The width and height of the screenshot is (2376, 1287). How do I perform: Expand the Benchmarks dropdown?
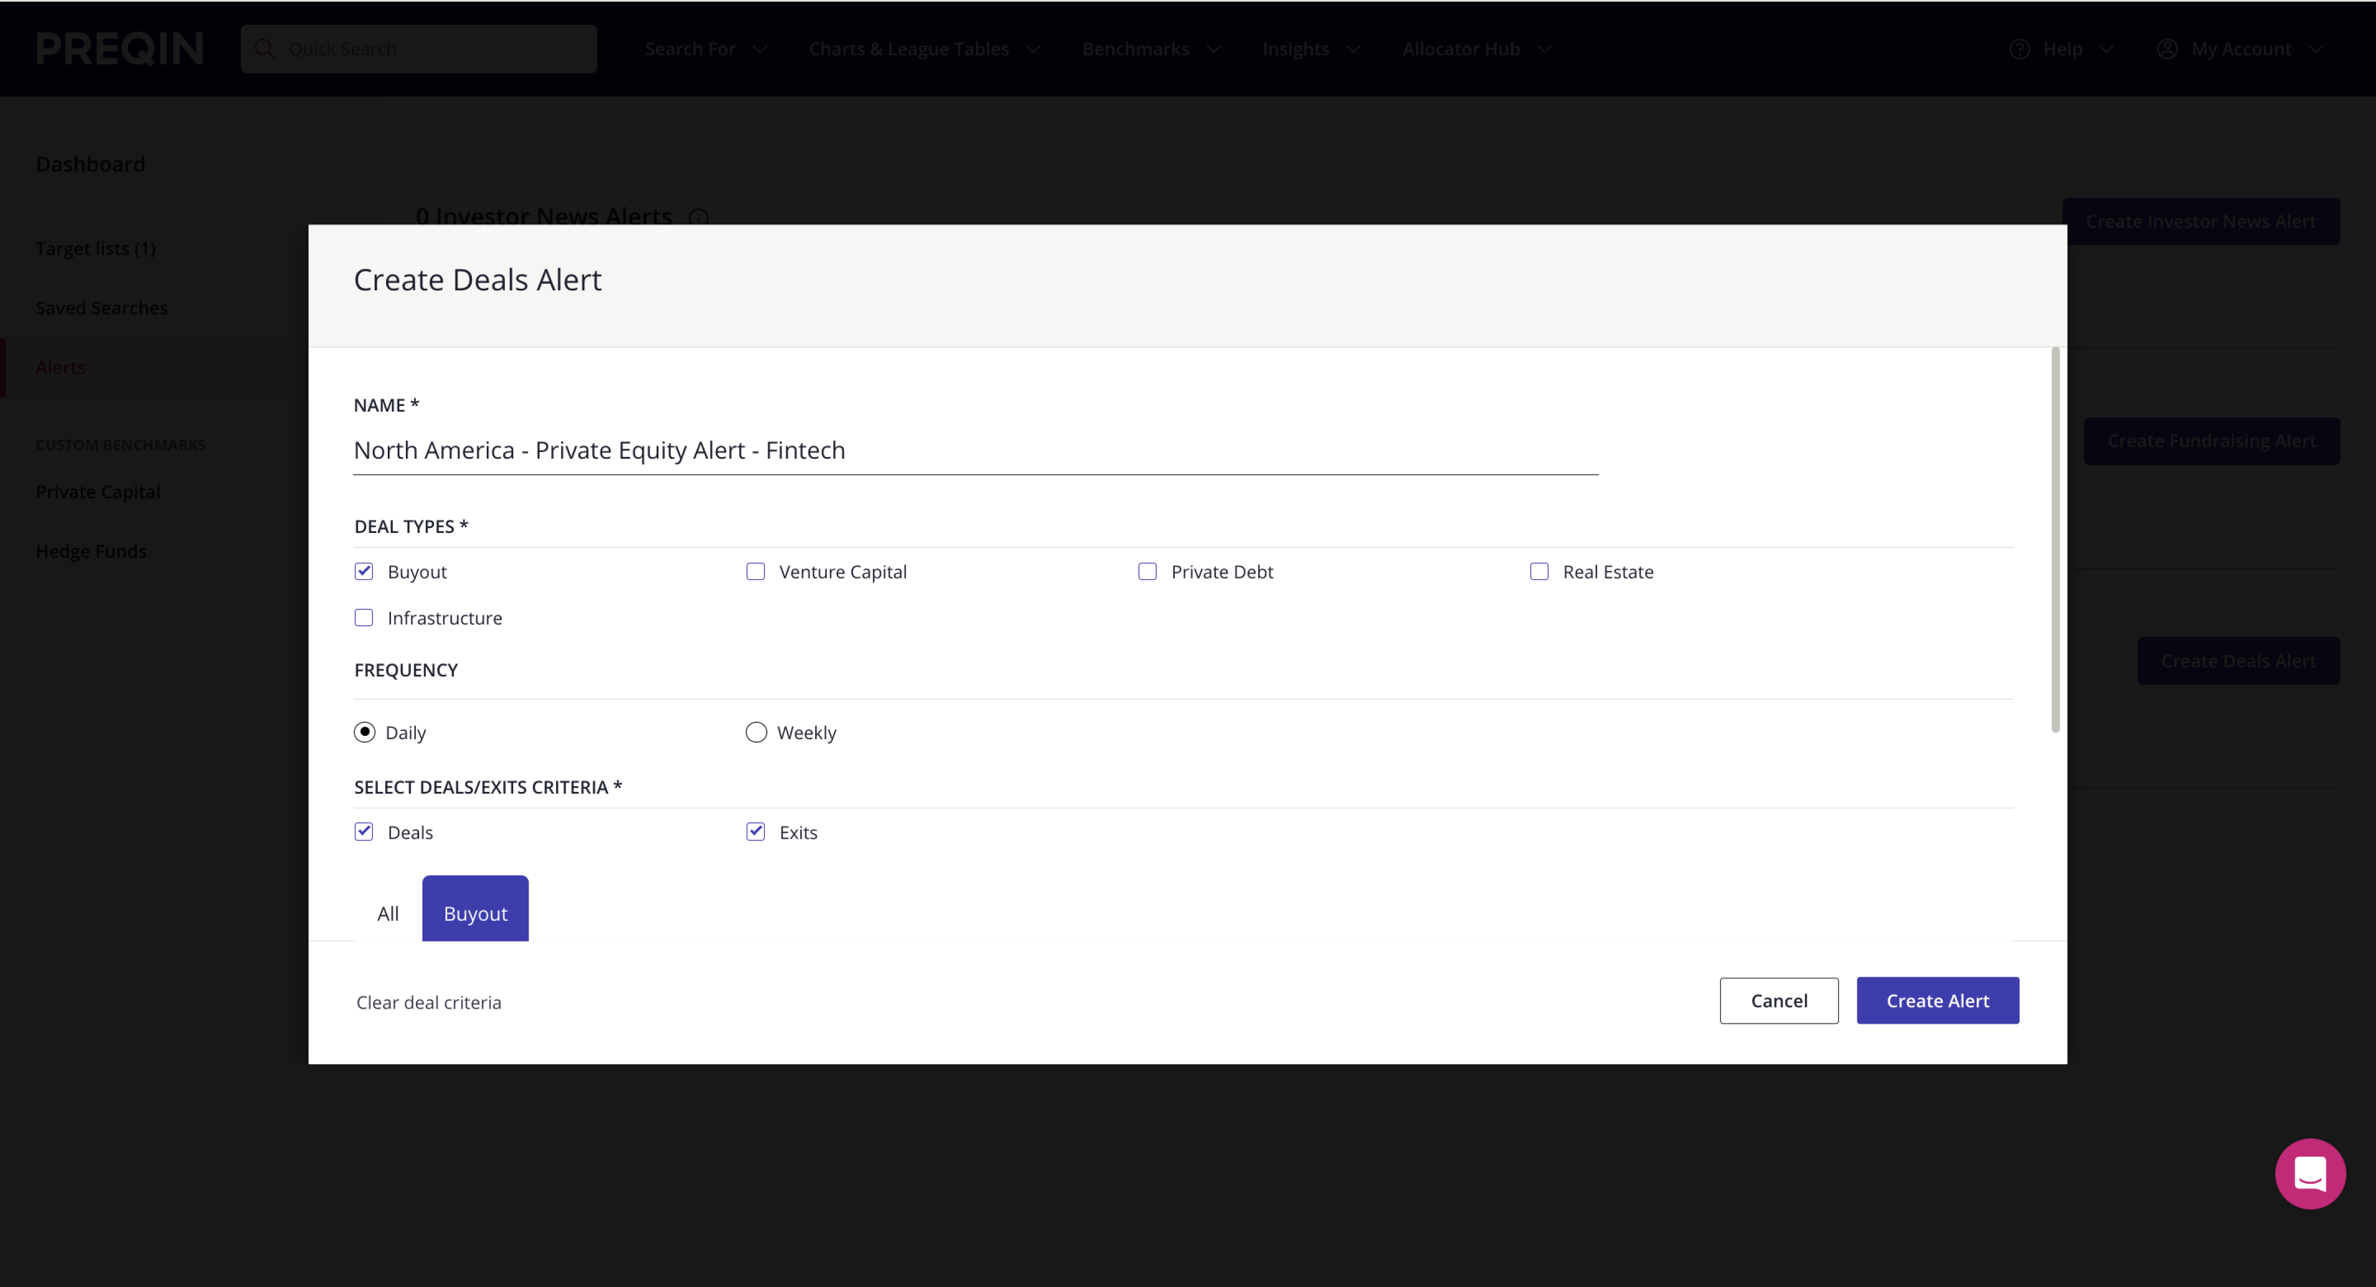(1151, 49)
